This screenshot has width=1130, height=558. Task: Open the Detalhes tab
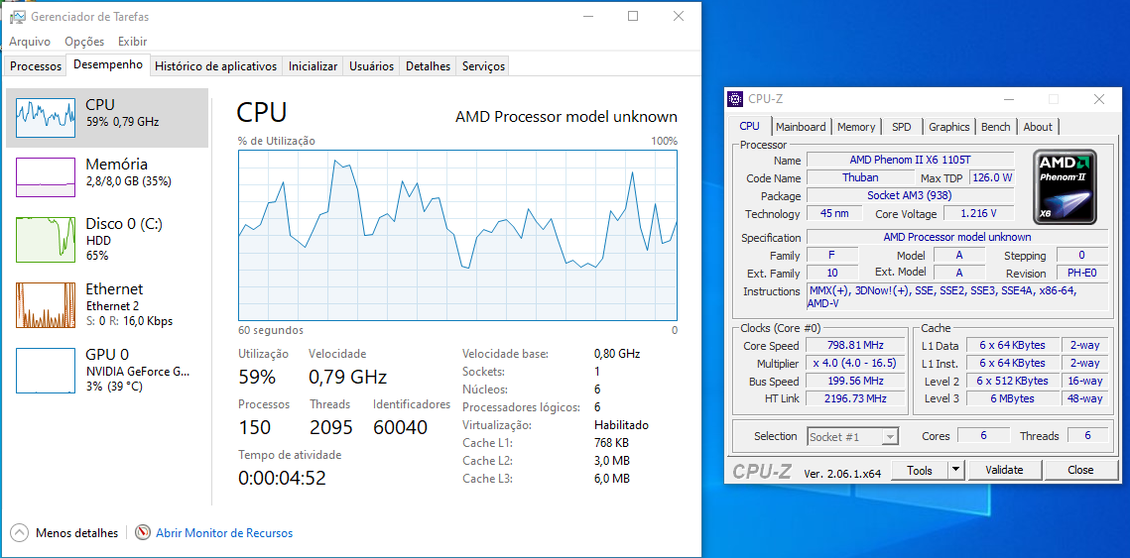point(428,66)
